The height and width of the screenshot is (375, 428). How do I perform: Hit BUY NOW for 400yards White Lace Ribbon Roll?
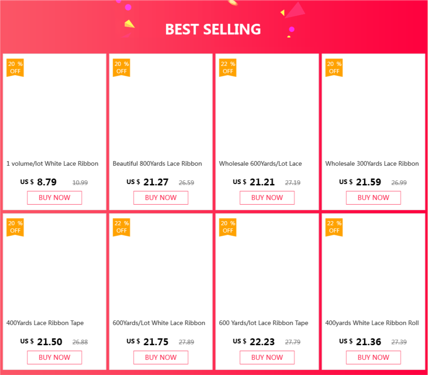(373, 357)
